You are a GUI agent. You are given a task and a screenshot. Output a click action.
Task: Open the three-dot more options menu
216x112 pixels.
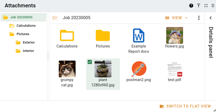coord(199,18)
